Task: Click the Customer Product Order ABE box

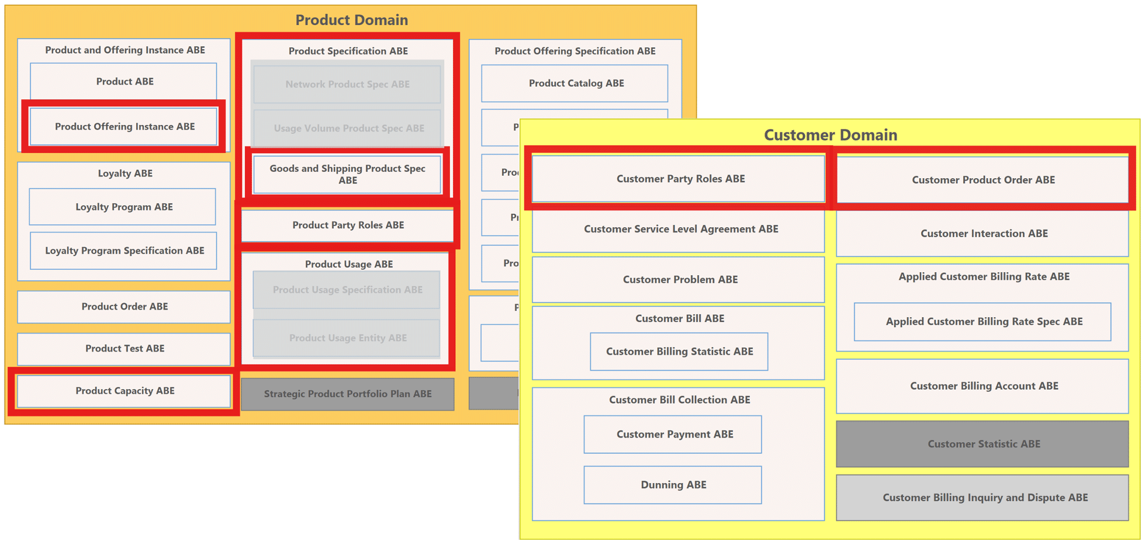Action: pos(983,180)
